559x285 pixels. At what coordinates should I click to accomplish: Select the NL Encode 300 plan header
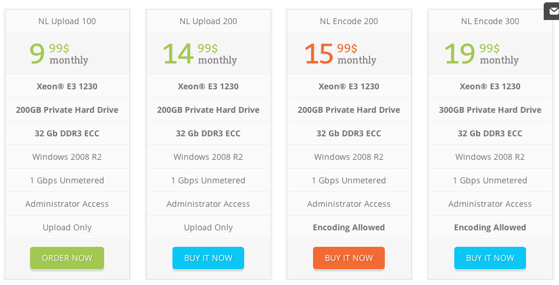pos(490,21)
